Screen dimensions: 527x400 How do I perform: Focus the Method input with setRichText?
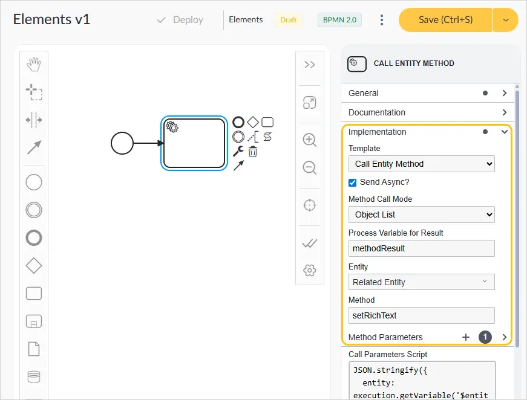(422, 315)
